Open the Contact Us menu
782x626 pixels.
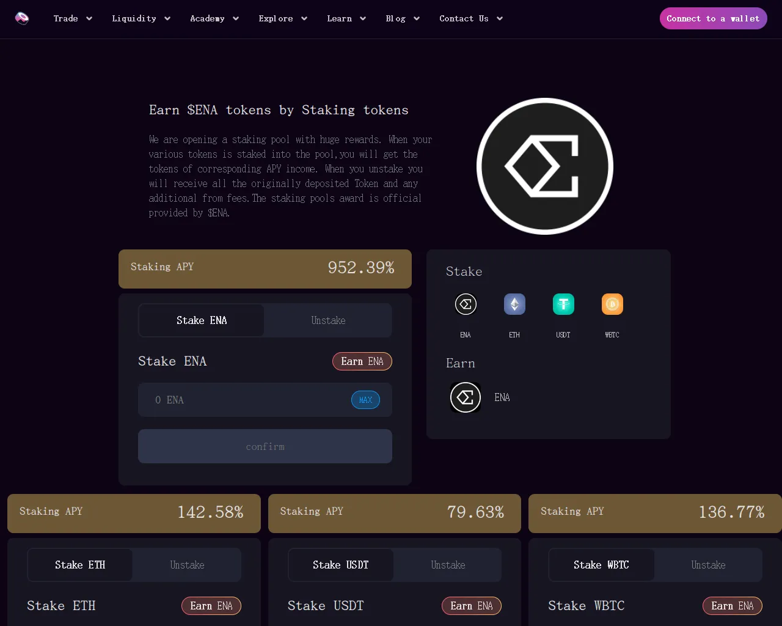(x=464, y=18)
